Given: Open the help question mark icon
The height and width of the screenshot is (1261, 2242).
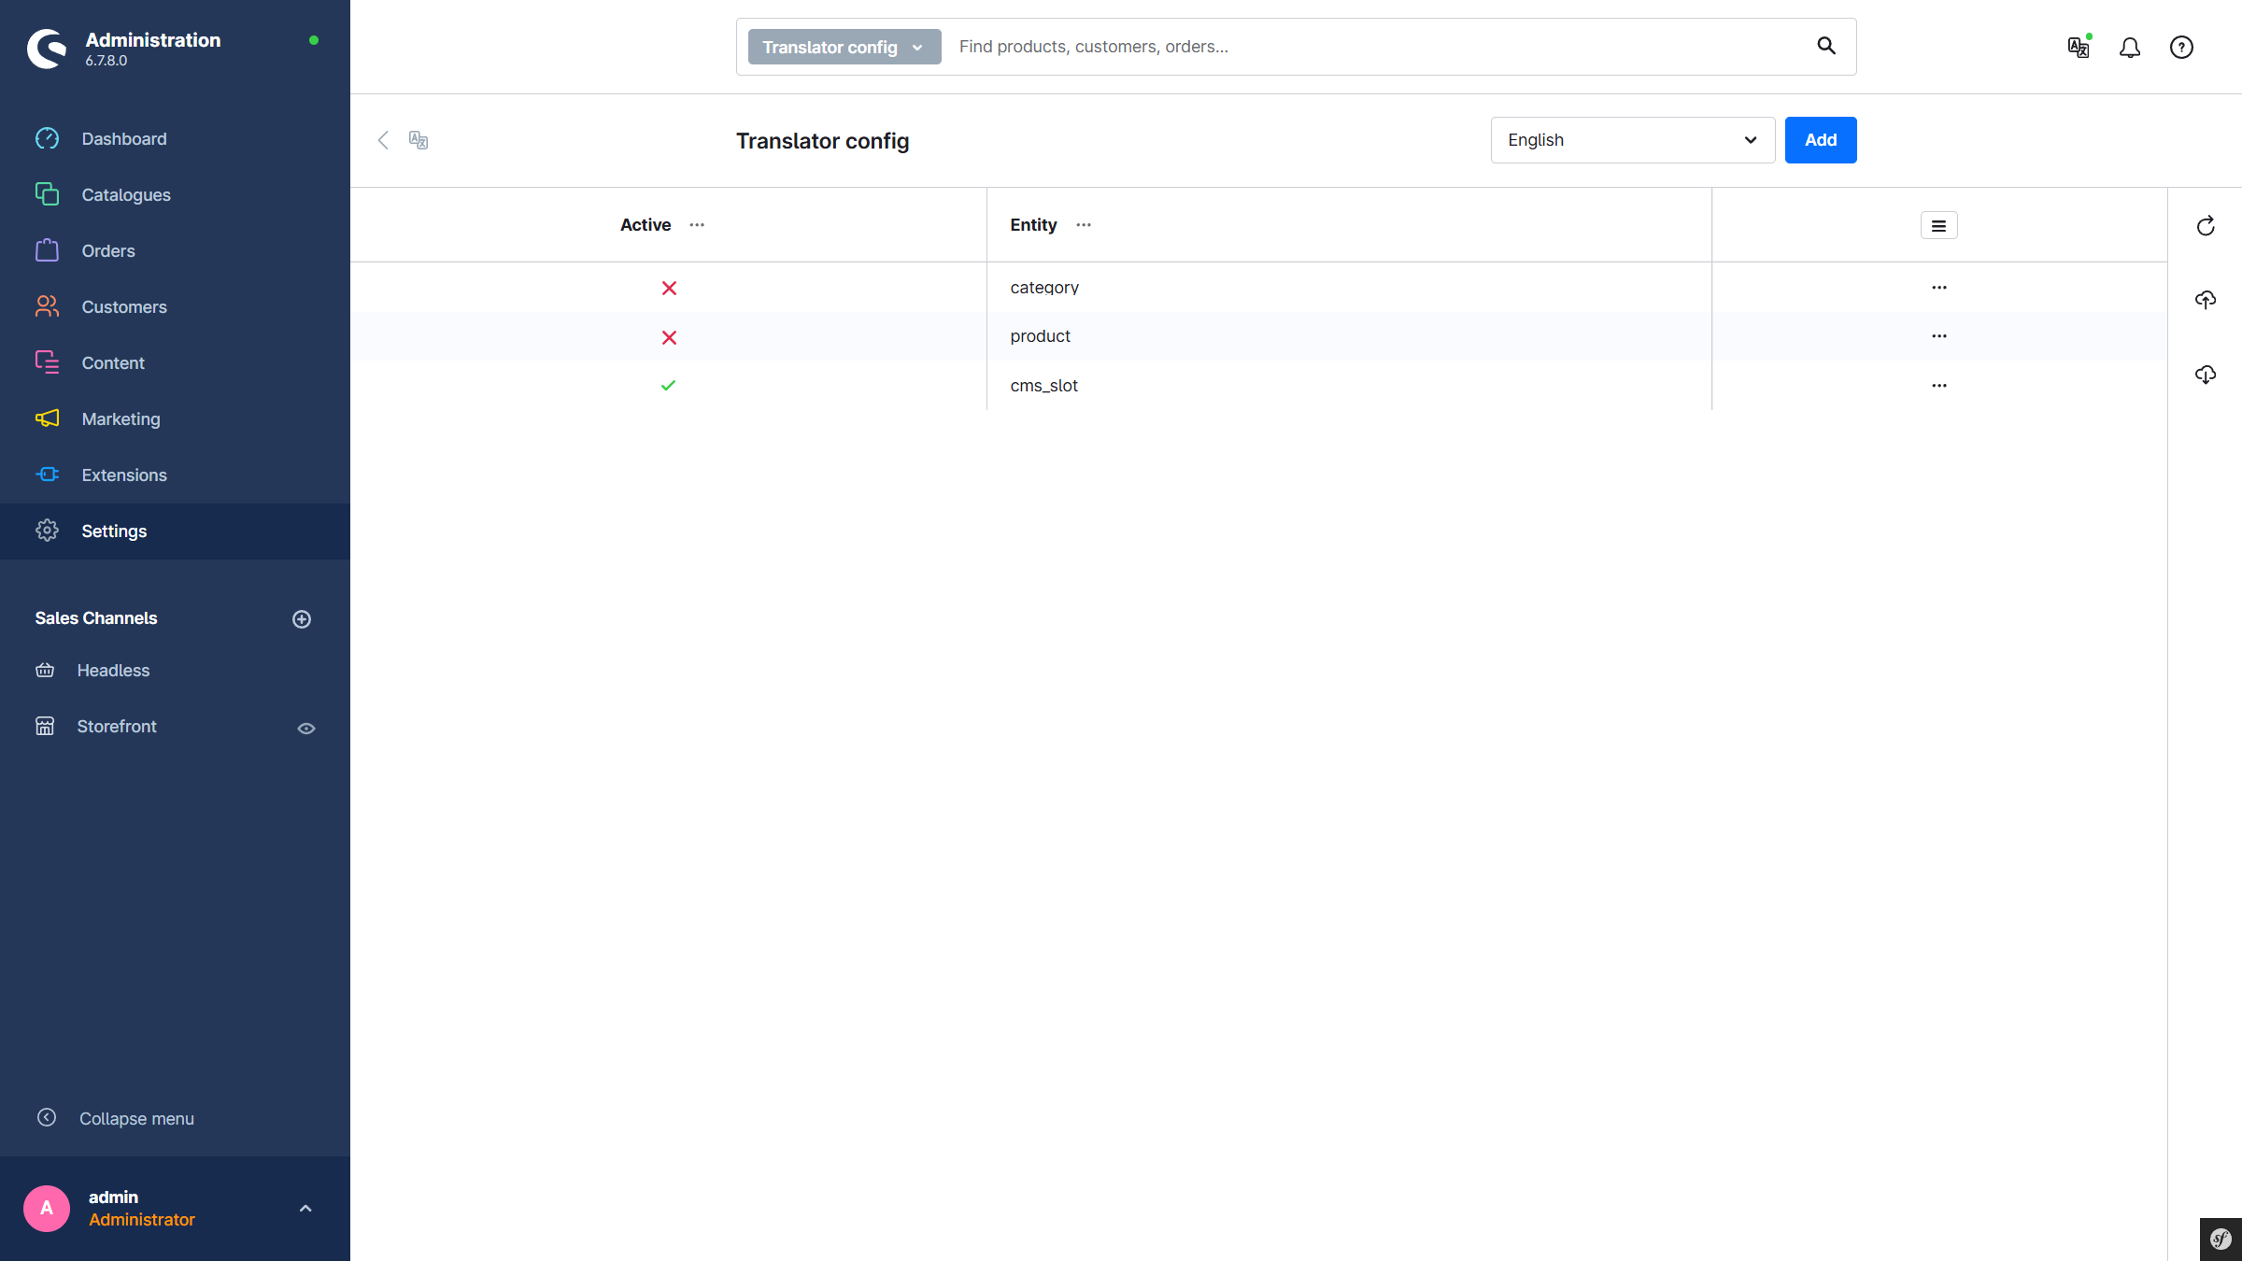Looking at the screenshot, I should click(x=2181, y=48).
